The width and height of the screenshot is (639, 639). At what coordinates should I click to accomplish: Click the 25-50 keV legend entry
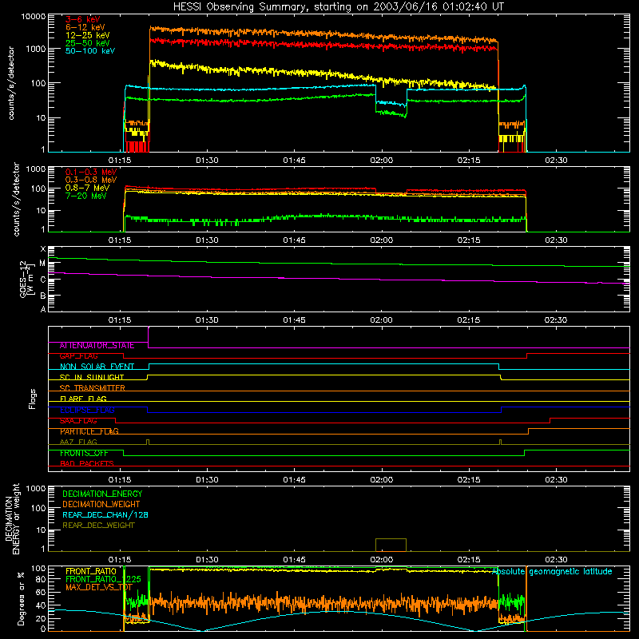tap(88, 43)
